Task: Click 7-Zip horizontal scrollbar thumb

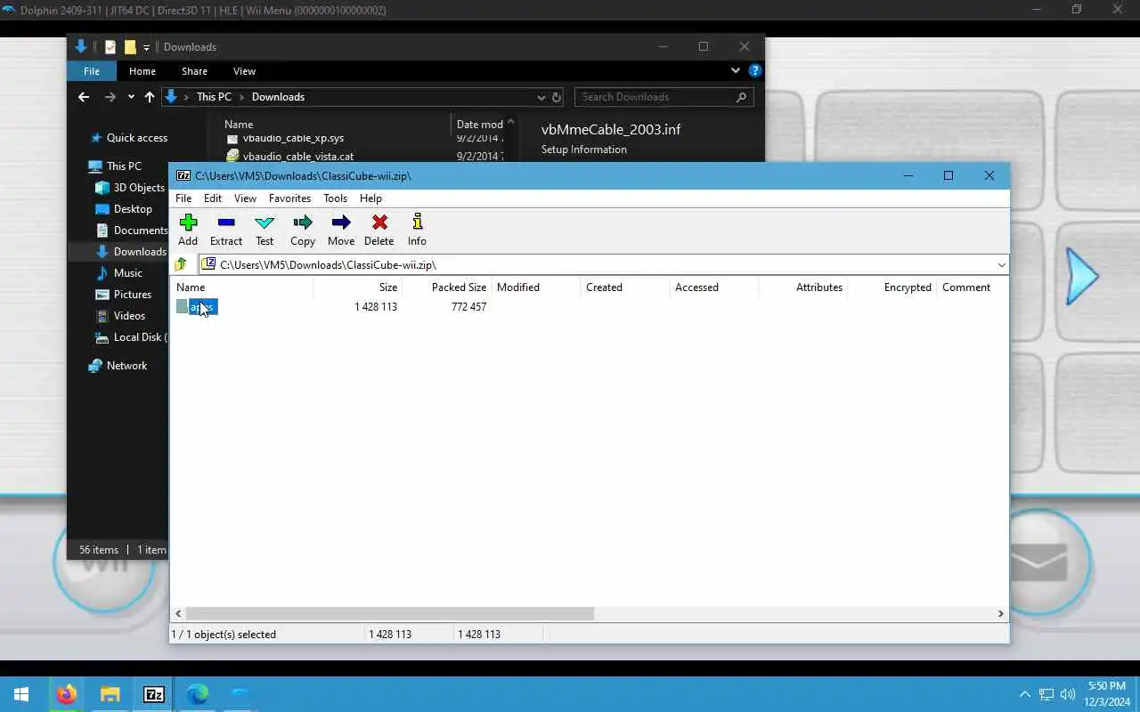Action: [390, 613]
